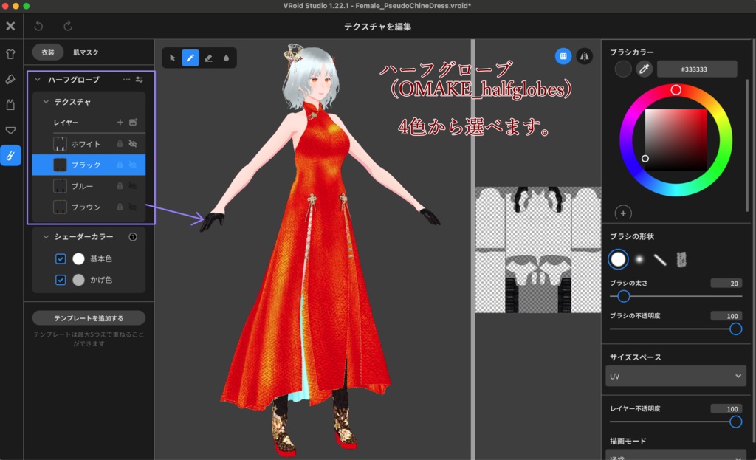The image size is (756, 460).
Task: Open the underwear category icon in sidebar
Action: (x=10, y=130)
